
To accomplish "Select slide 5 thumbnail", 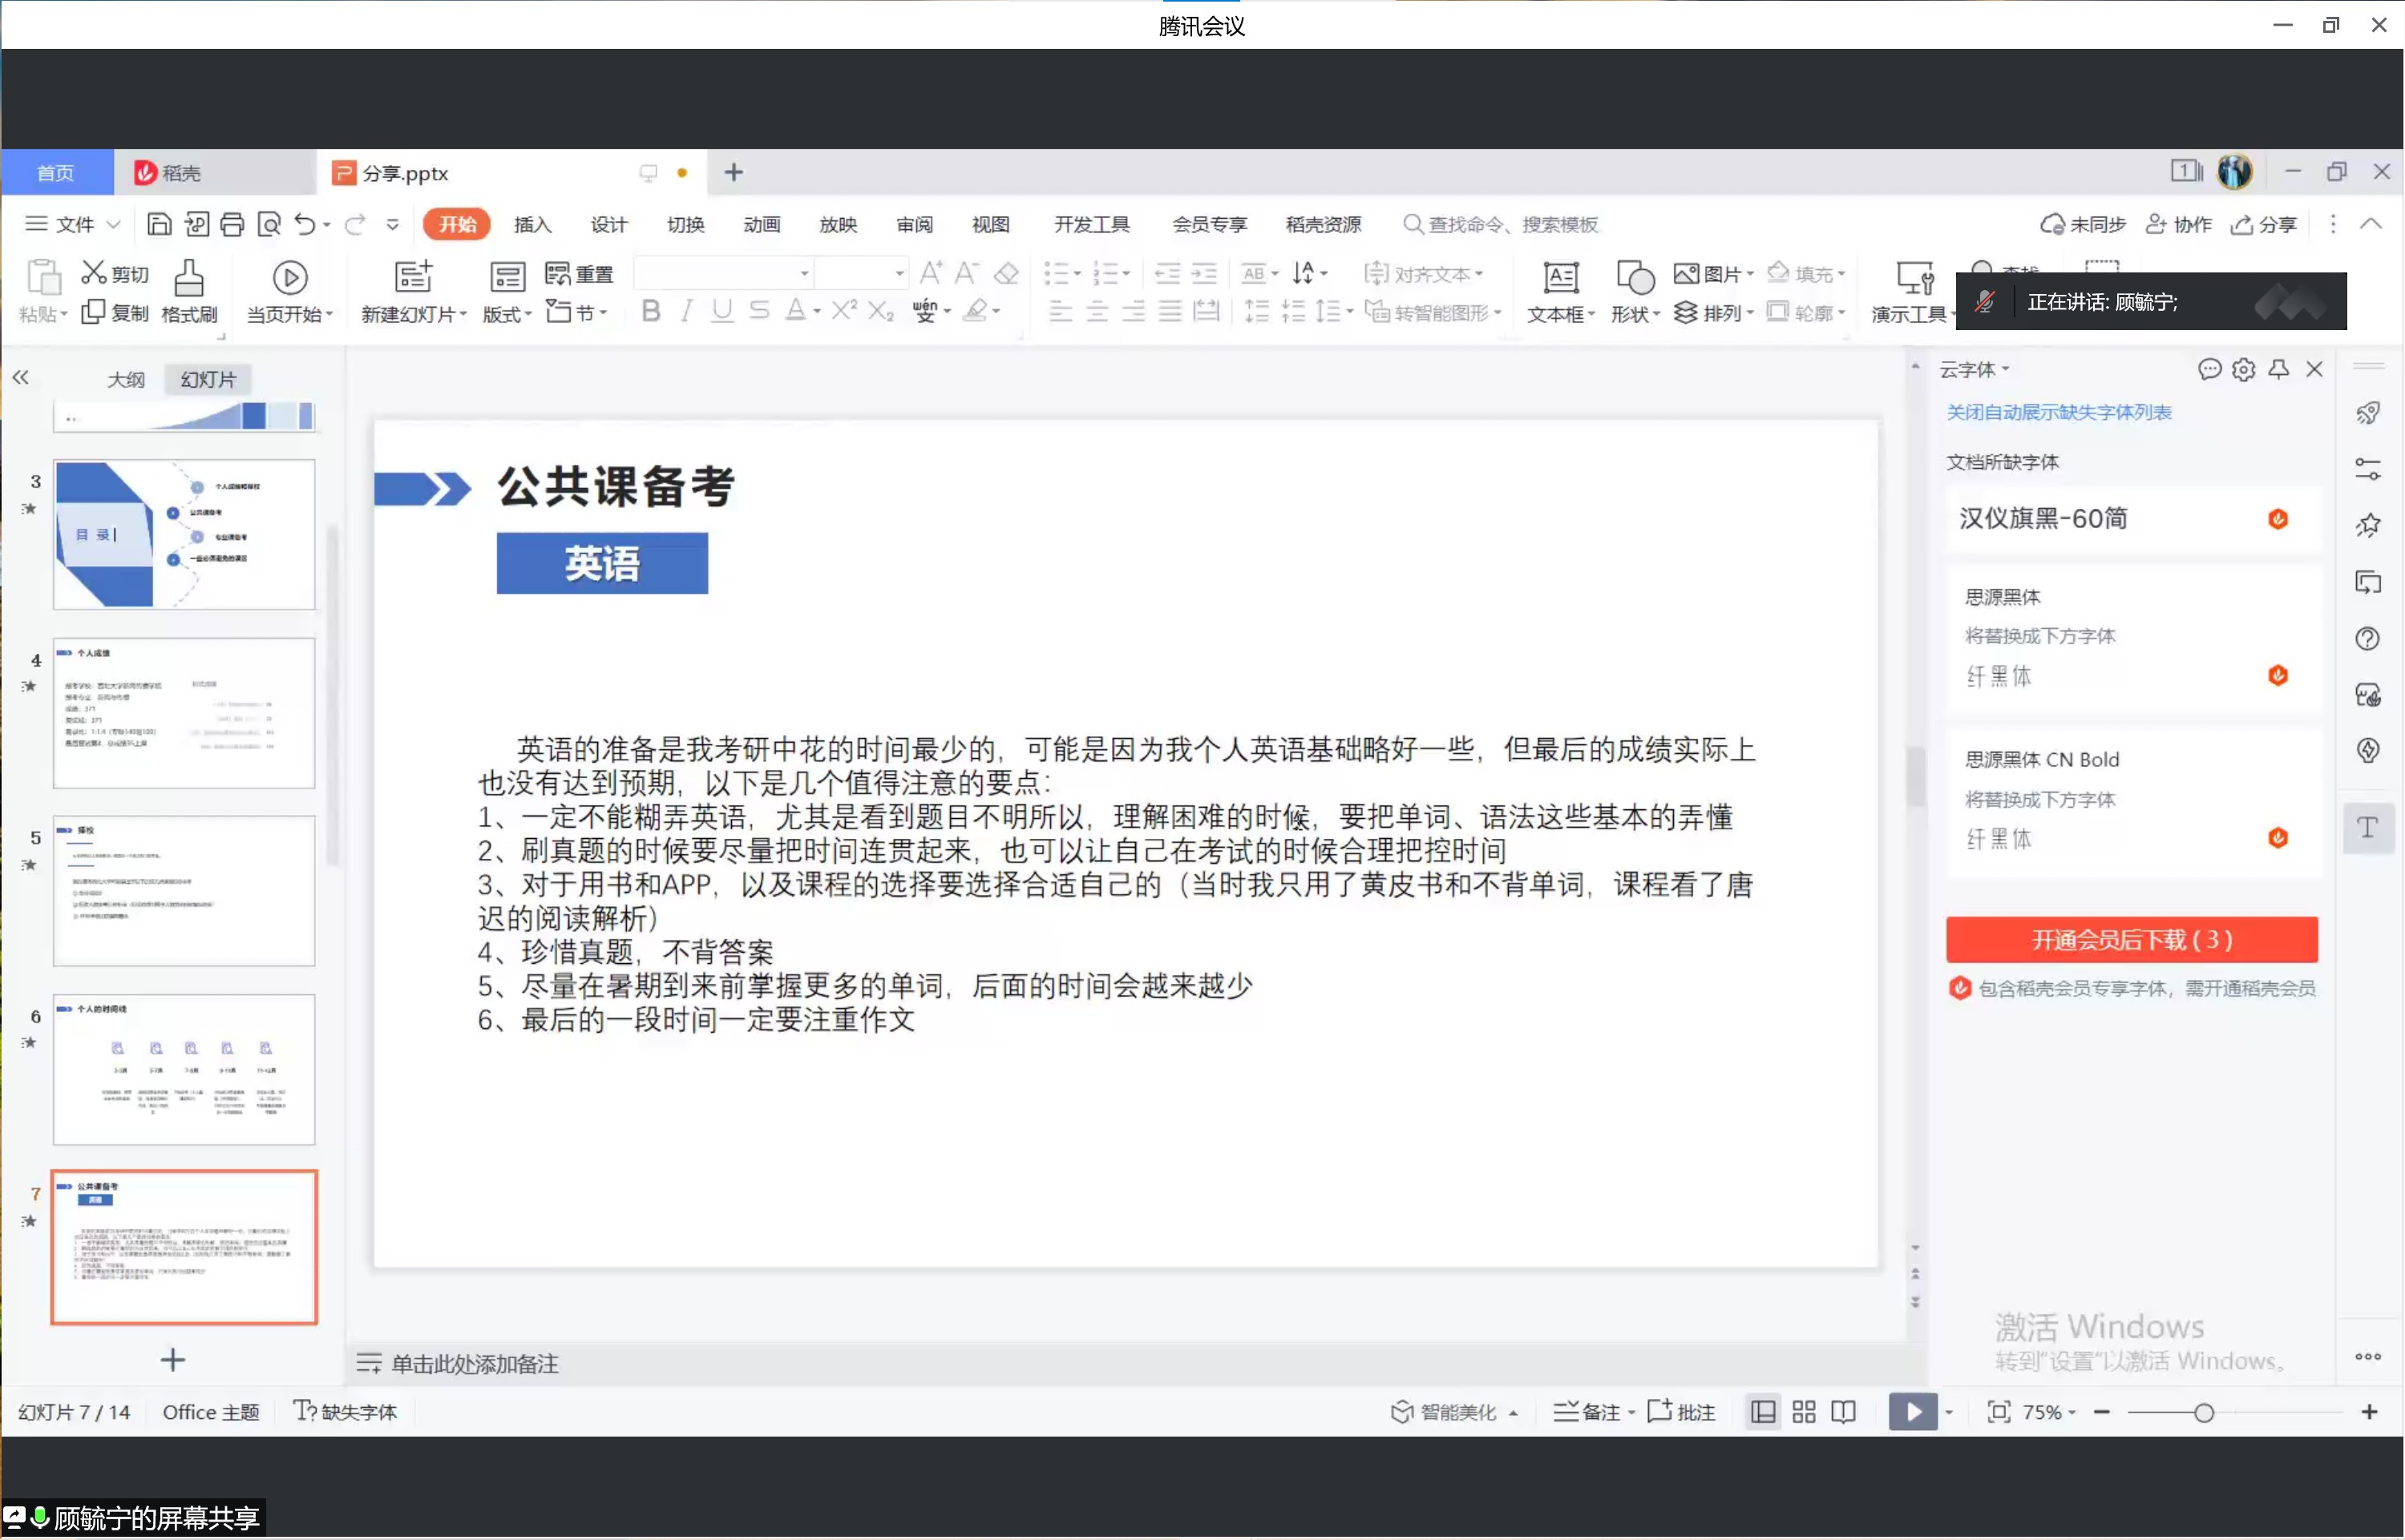I will pyautogui.click(x=184, y=890).
